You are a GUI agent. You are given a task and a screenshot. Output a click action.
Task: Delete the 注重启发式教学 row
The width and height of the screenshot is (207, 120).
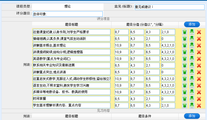(x=199, y=79)
